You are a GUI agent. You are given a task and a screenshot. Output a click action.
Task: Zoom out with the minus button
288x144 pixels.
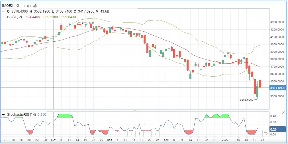click(x=147, y=134)
